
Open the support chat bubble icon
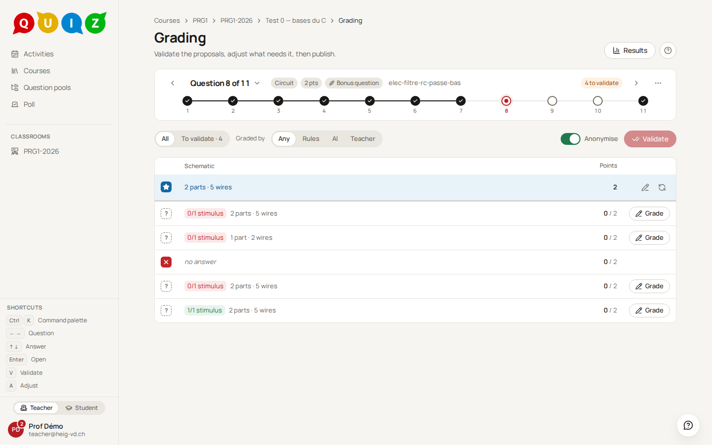(x=688, y=425)
